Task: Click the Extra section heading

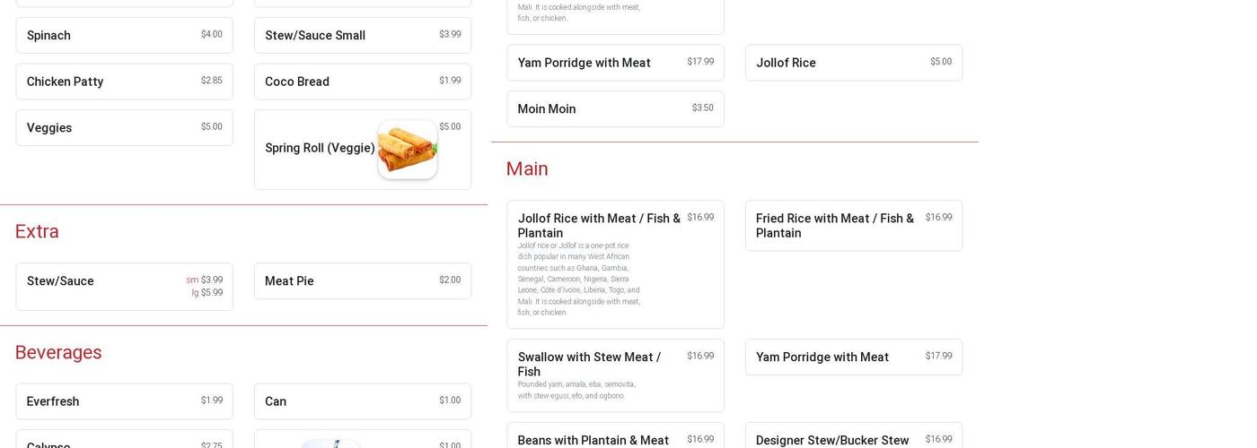Action: tap(37, 231)
